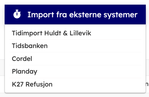Collapse the dark blue import header bar
This screenshot has width=149, height=97.
tap(75, 15)
